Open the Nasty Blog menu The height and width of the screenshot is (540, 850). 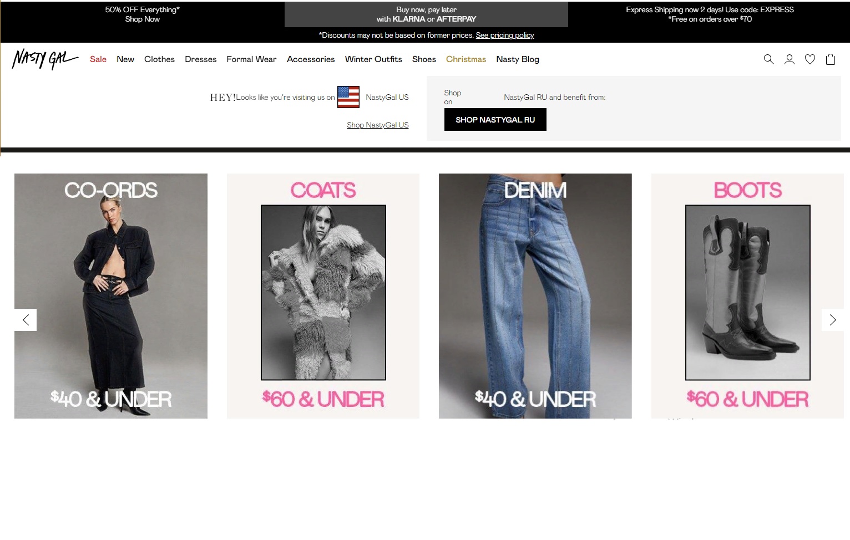(x=518, y=59)
